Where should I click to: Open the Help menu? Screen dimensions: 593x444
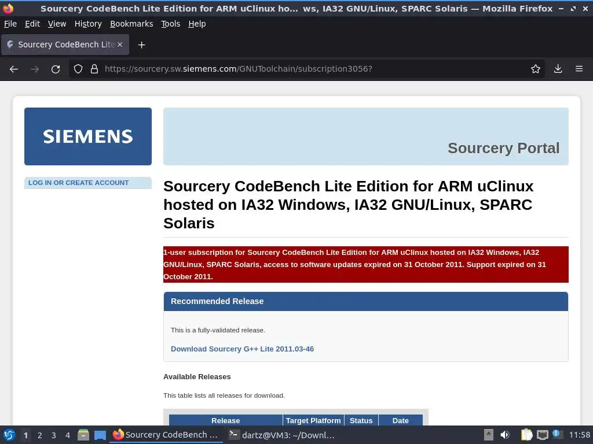197,24
